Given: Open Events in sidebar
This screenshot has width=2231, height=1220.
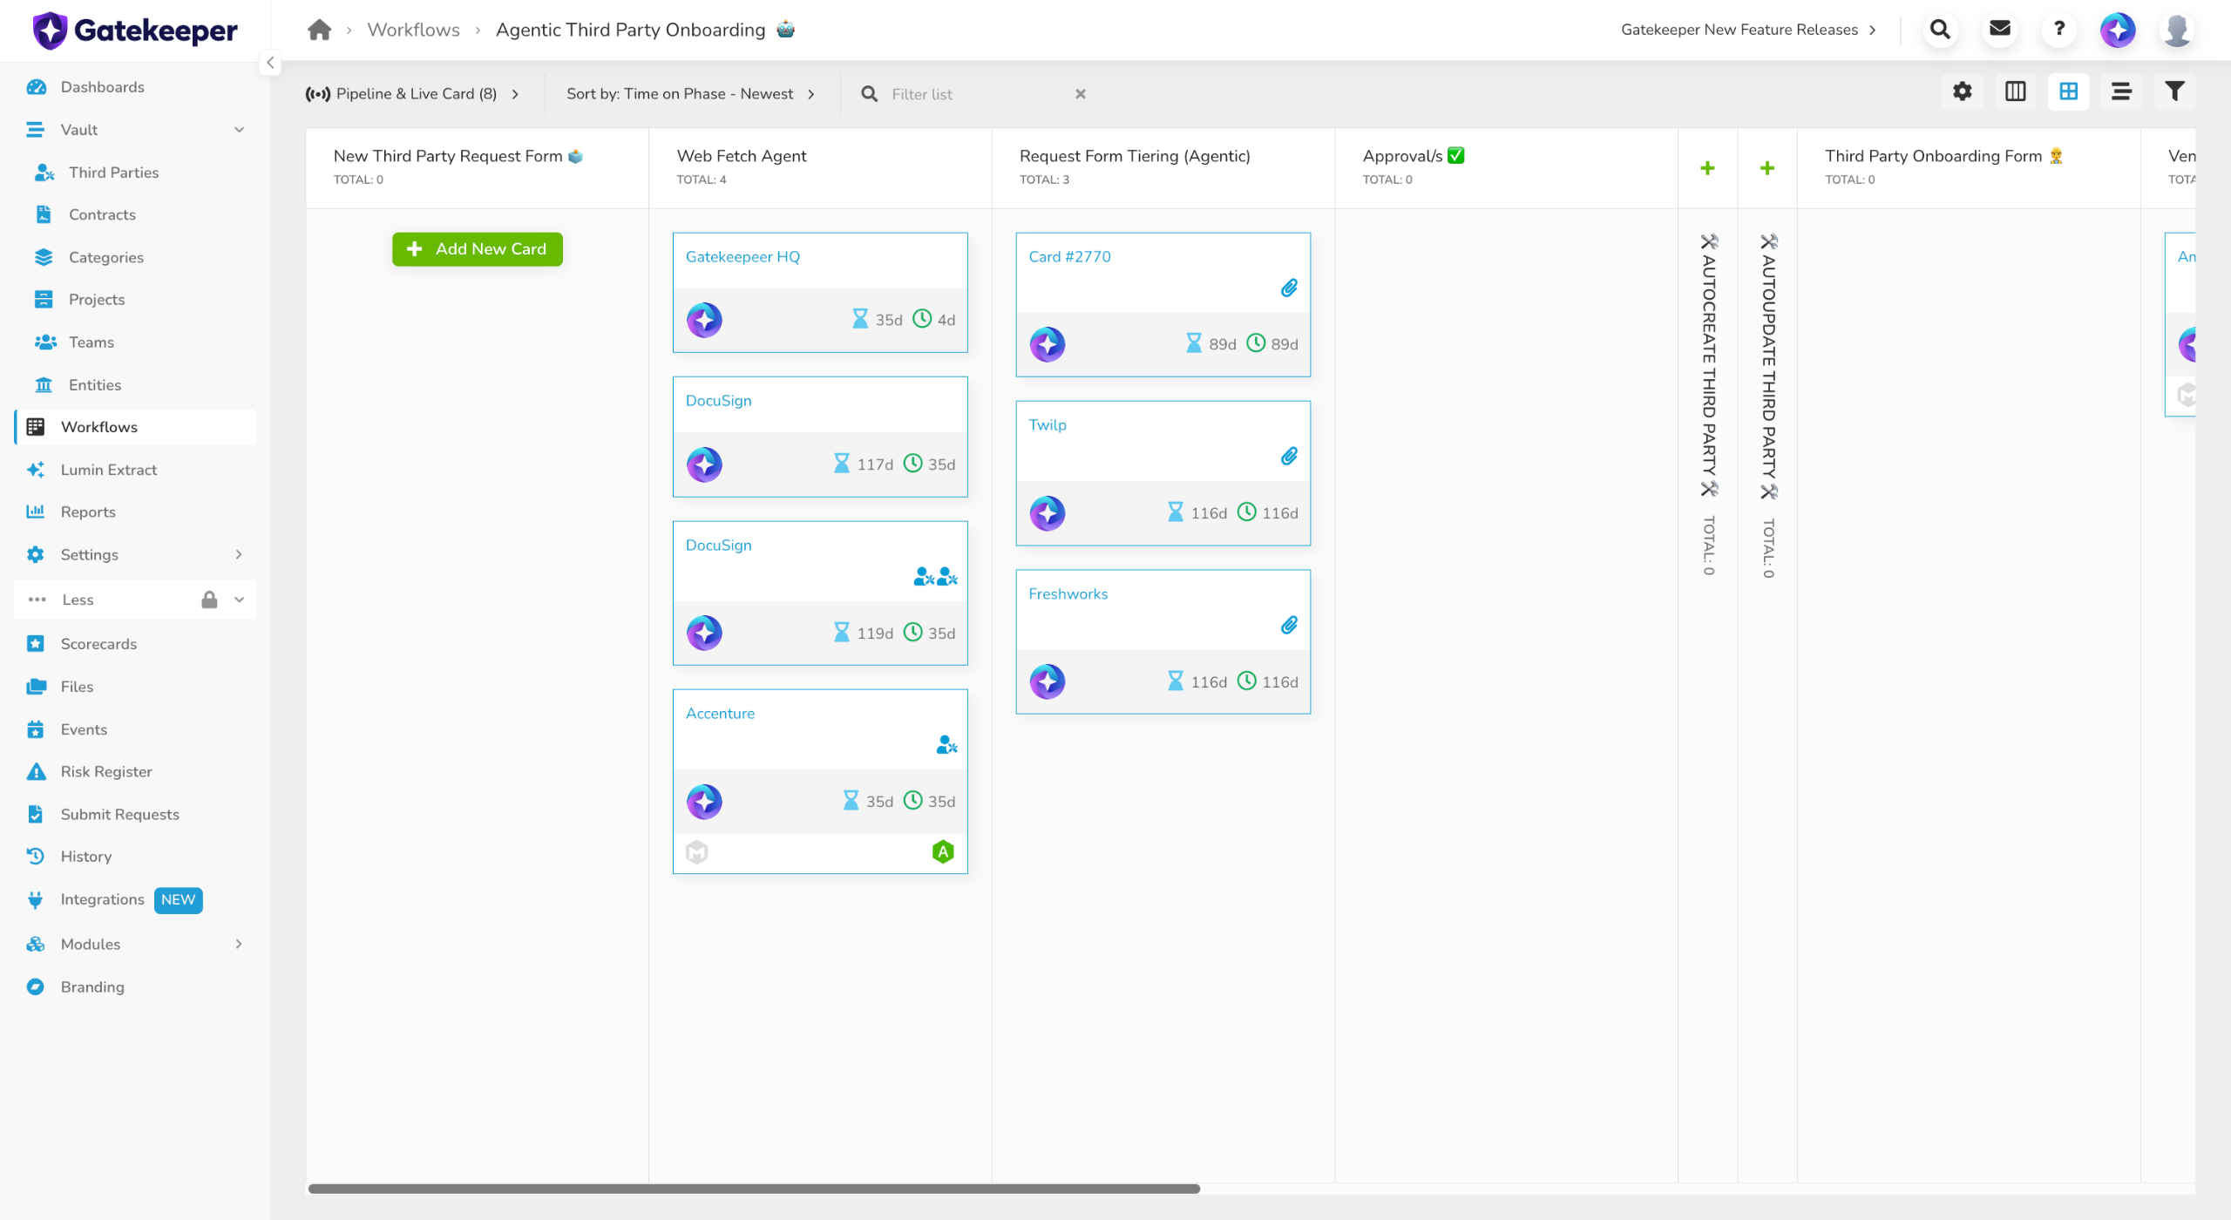Looking at the screenshot, I should click(x=135, y=729).
